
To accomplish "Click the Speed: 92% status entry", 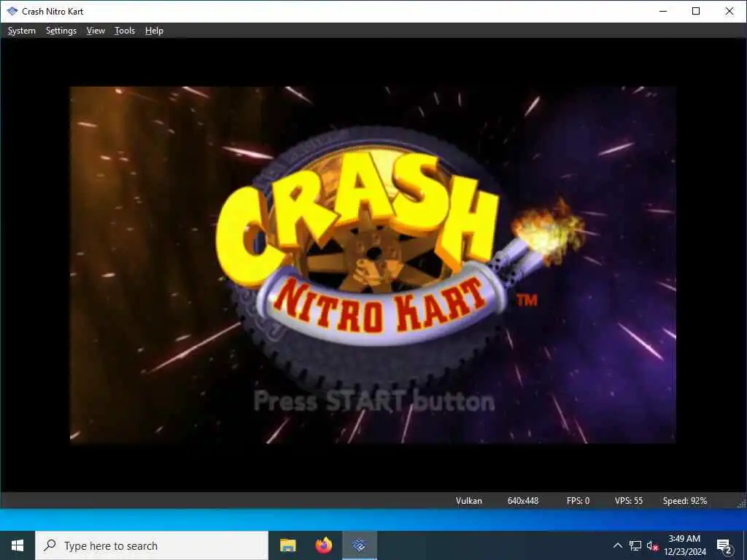I will point(684,500).
